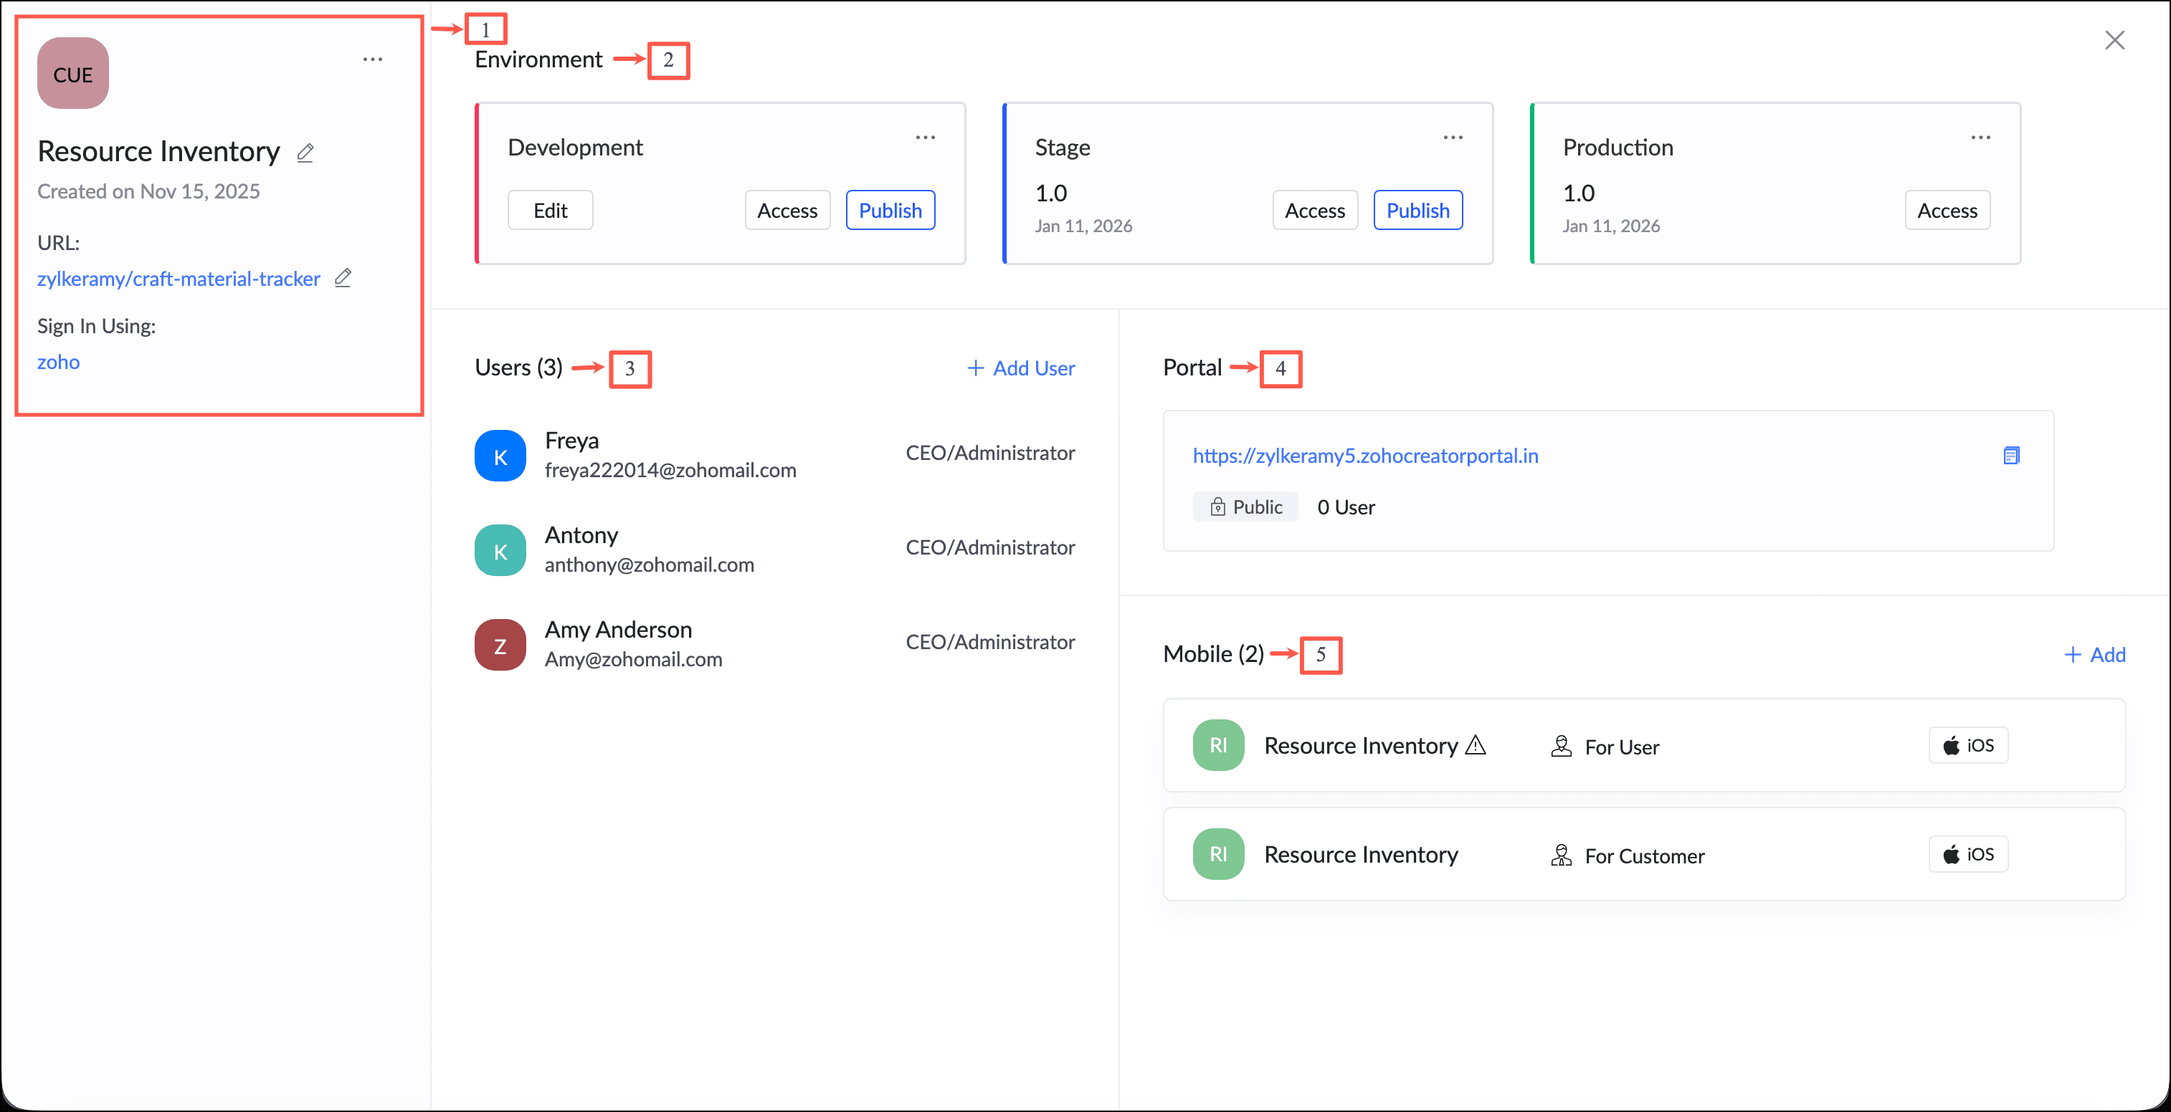Click the warning triangle next to Resource Inventory

pos(1475,746)
